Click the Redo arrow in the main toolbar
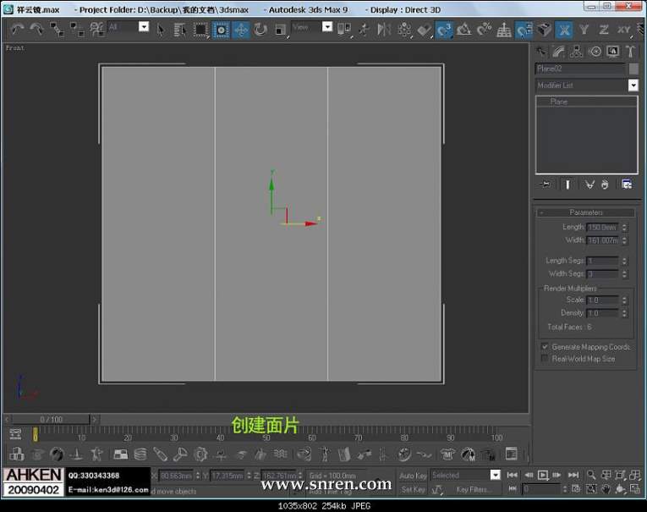Viewport: 647px width, 512px height. point(36,30)
